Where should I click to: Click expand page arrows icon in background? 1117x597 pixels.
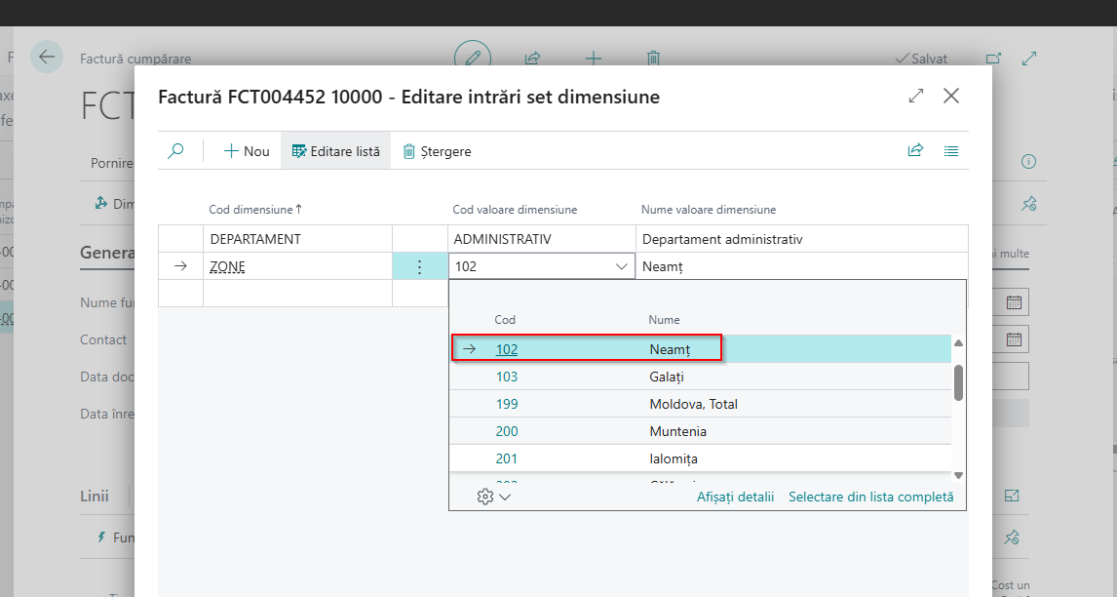coord(1028,59)
